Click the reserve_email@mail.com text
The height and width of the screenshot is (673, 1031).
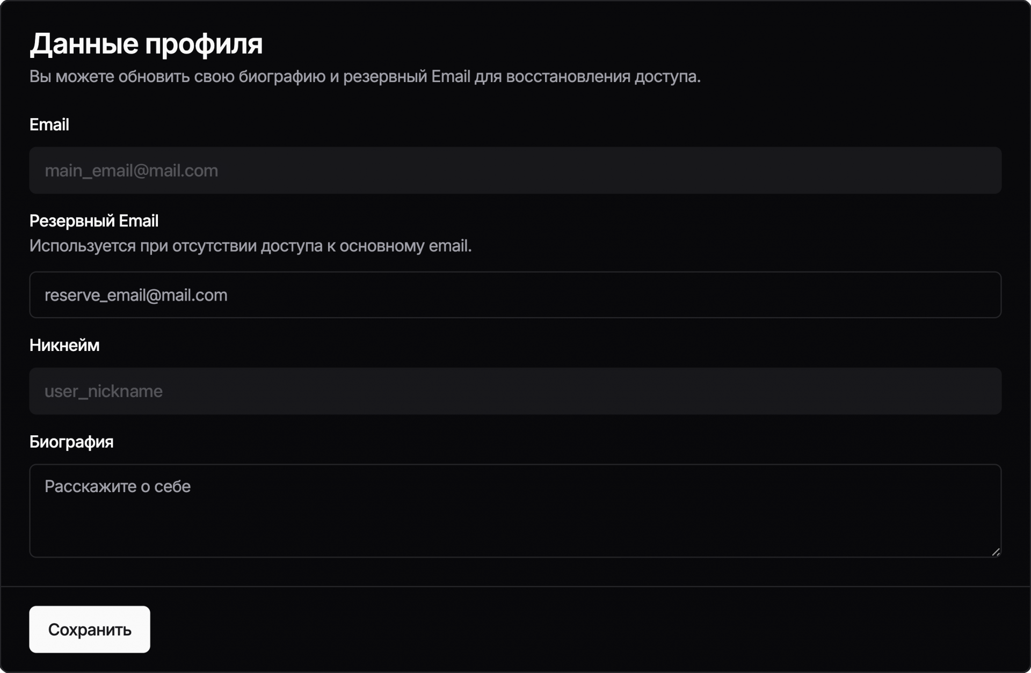coord(135,295)
